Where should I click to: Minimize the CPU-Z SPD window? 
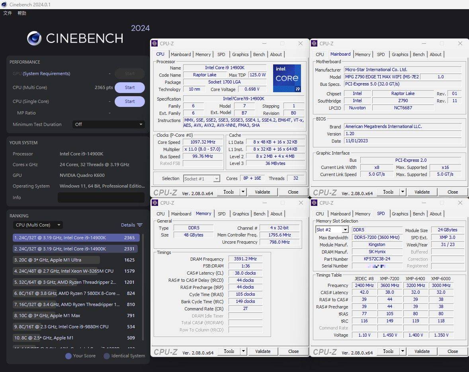424,203
